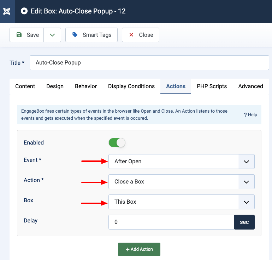
Task: Switch to the Content tab
Action: [x=25, y=86]
